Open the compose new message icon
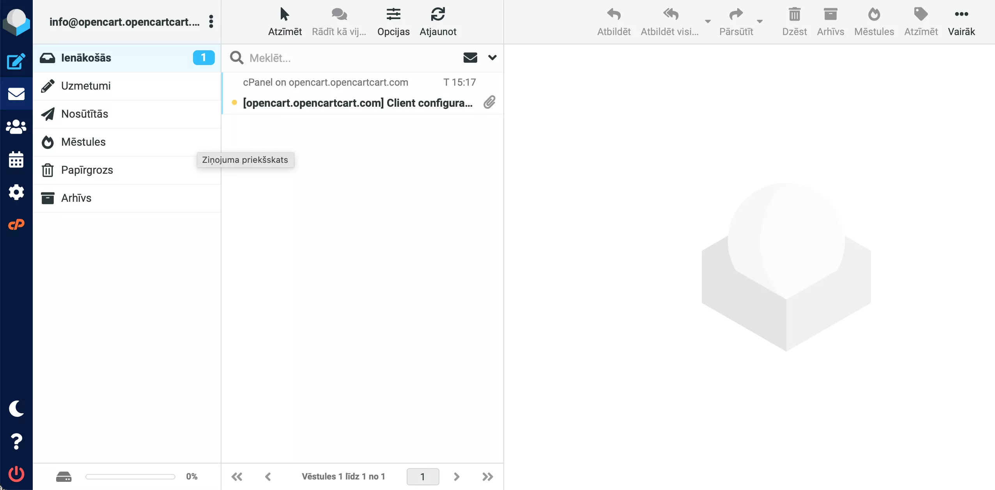This screenshot has height=490, width=995. [16, 62]
